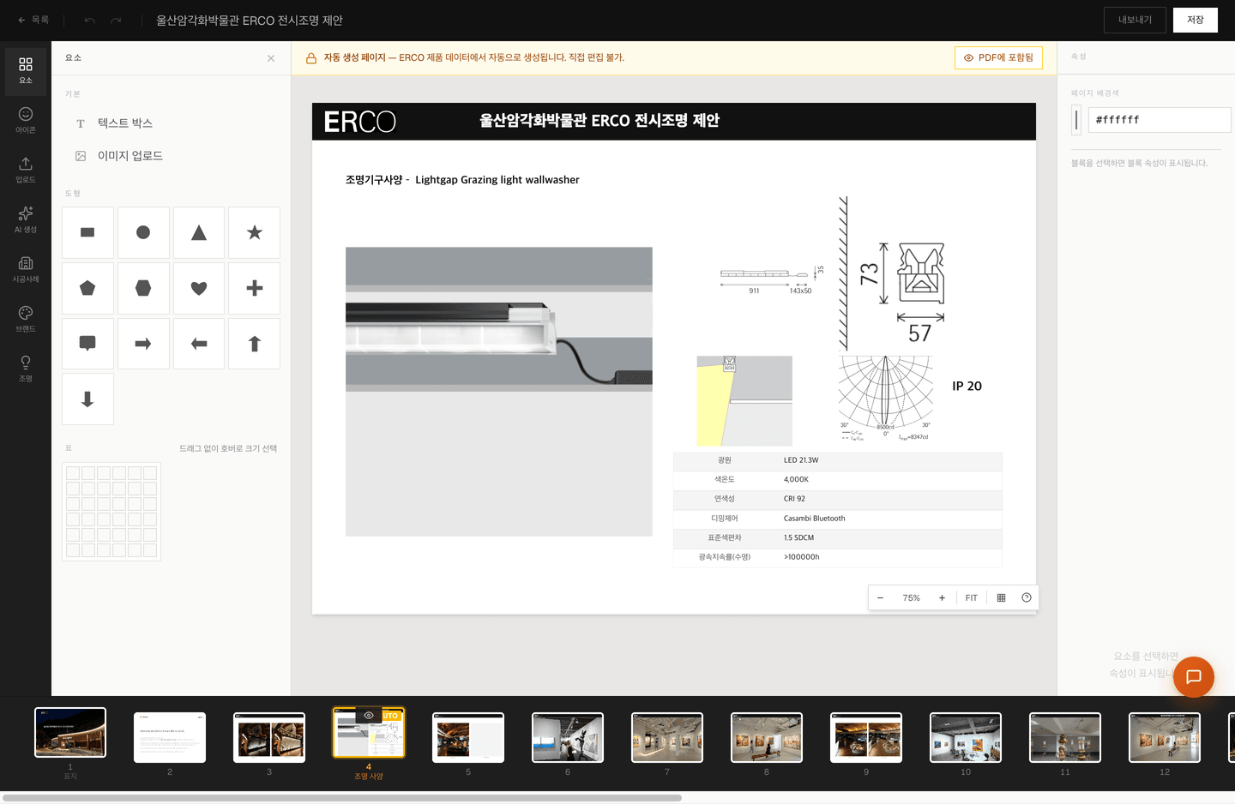
Task: Go back to 목록 list
Action: click(x=33, y=20)
